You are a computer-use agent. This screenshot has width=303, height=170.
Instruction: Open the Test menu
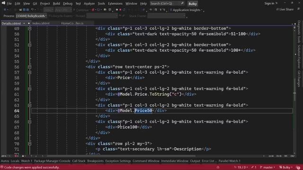78,3
